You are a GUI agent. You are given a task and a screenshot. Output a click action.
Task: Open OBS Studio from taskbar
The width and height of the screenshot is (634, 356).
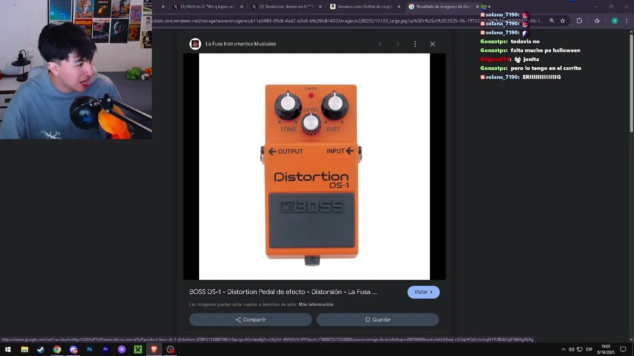[170, 350]
